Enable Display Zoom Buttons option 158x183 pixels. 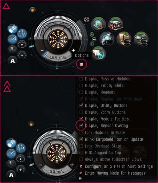pyautogui.click(x=81, y=112)
